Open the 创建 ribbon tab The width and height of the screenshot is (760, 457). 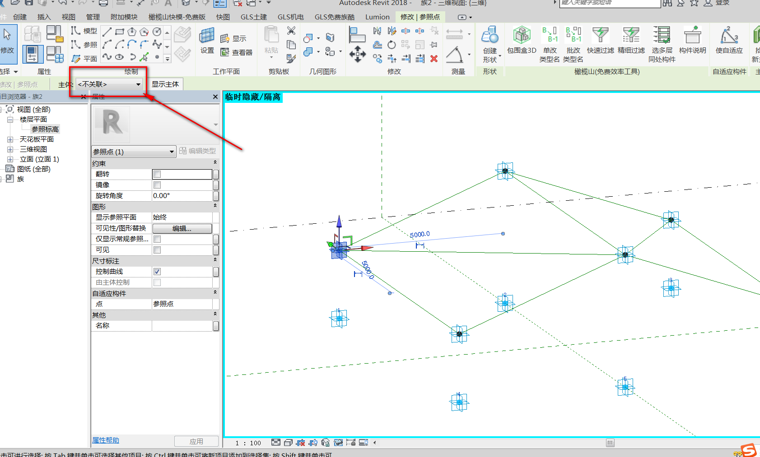coord(20,17)
